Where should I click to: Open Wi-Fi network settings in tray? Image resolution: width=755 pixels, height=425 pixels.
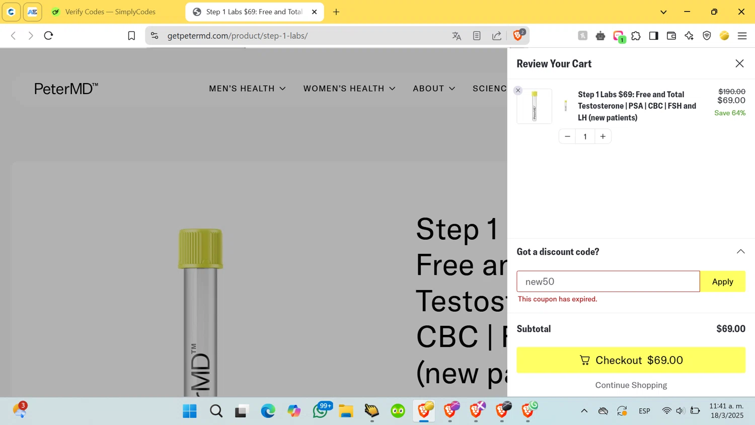click(666, 411)
